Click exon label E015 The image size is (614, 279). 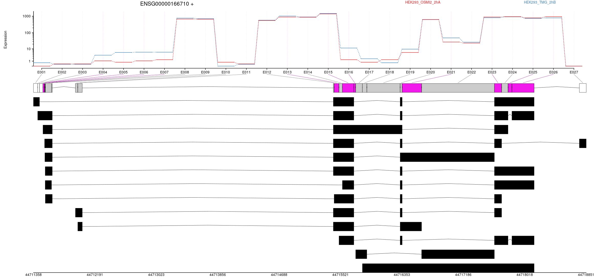pyautogui.click(x=328, y=72)
